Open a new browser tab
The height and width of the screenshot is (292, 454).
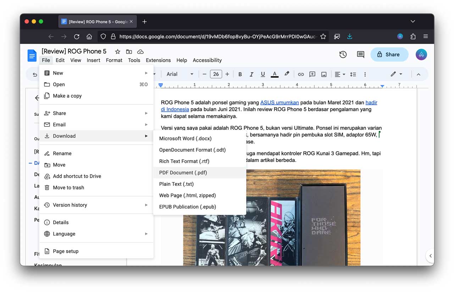click(144, 22)
